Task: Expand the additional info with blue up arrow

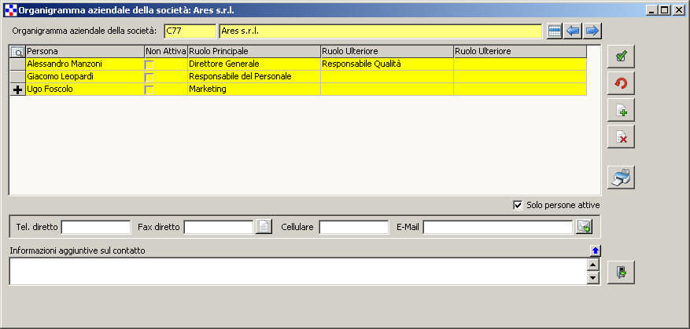Action: [x=595, y=250]
